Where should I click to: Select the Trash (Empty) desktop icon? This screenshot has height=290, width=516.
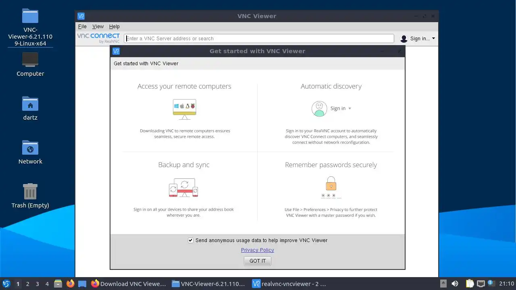click(x=30, y=196)
